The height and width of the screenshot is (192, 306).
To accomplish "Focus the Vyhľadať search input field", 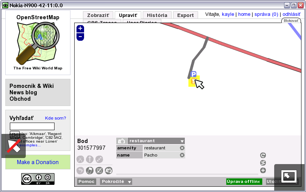I will point(32,126).
